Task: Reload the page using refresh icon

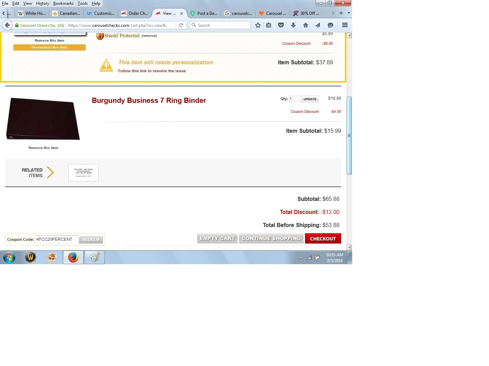Action: tap(181, 25)
